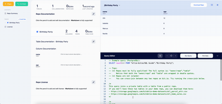Edit Repo License using pencil icon

[x=94, y=82]
